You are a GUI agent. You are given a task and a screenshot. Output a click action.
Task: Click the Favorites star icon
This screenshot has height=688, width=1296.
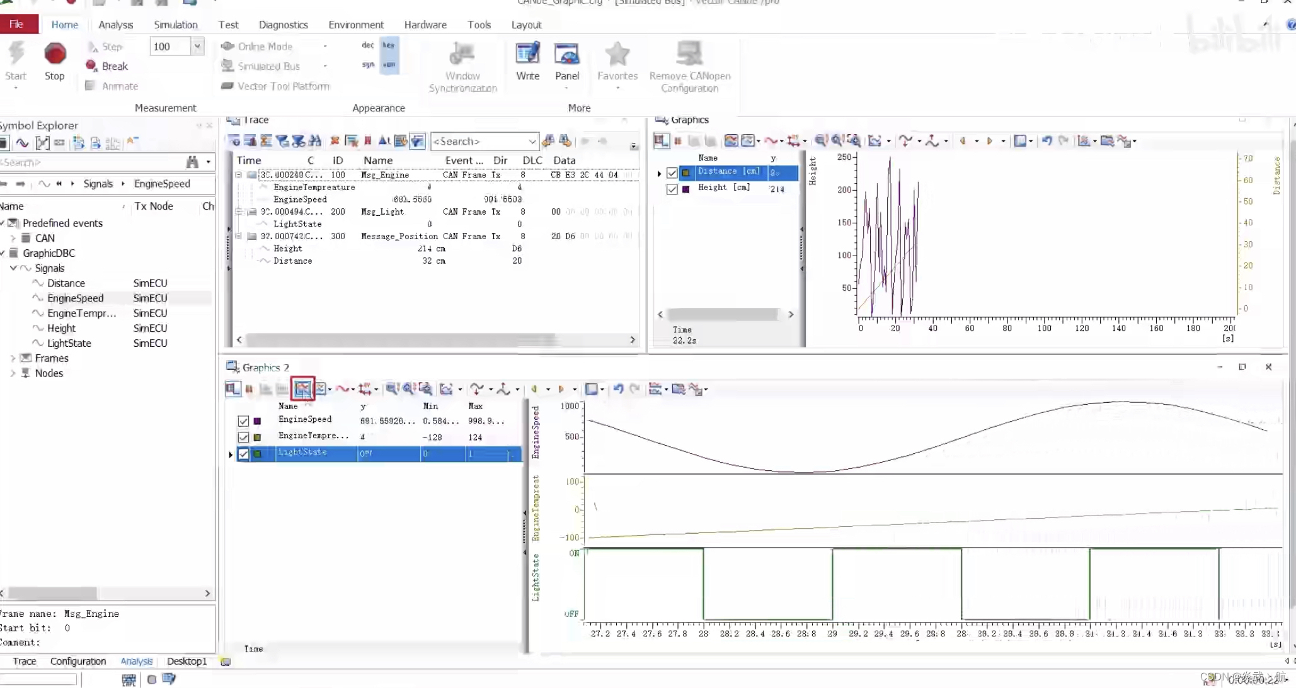coord(617,54)
